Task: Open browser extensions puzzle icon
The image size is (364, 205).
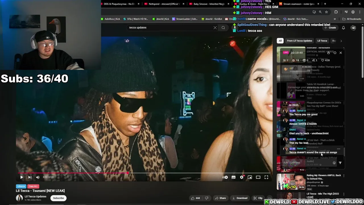Action: pyautogui.click(x=336, y=12)
